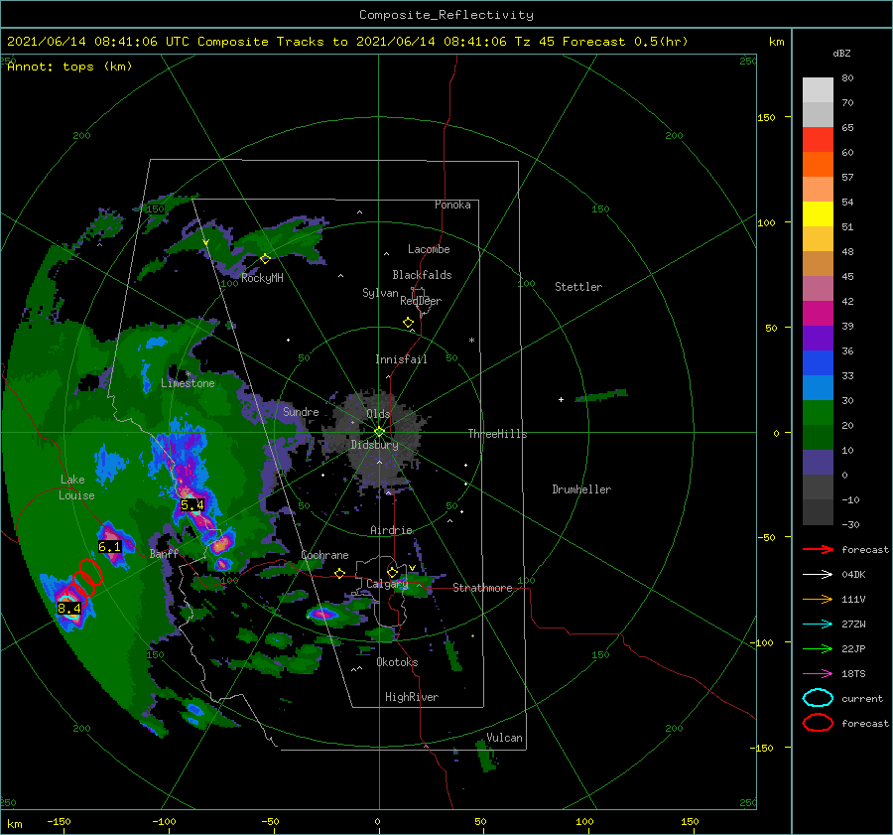The width and height of the screenshot is (893, 835).
Task: Click the Lake Louise label
Action: click(x=76, y=487)
